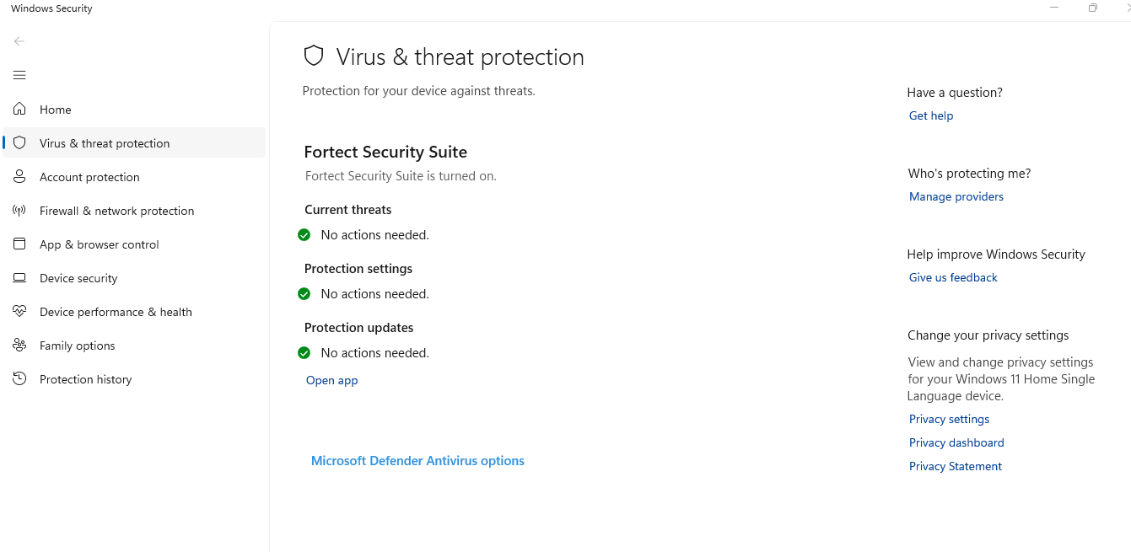The image size is (1131, 552).
Task: Click the large shield next to page title
Action: tap(314, 55)
